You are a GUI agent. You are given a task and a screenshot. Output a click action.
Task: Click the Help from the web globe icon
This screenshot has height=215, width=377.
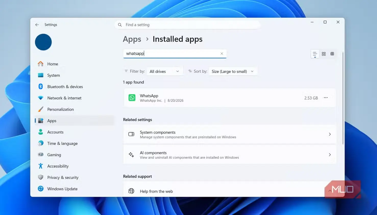click(131, 191)
